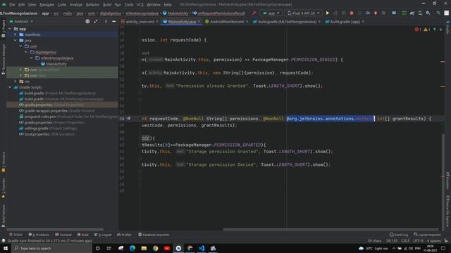Go to next highlighted error arrow
Viewport: 451px width, 253px height.
(x=440, y=30)
